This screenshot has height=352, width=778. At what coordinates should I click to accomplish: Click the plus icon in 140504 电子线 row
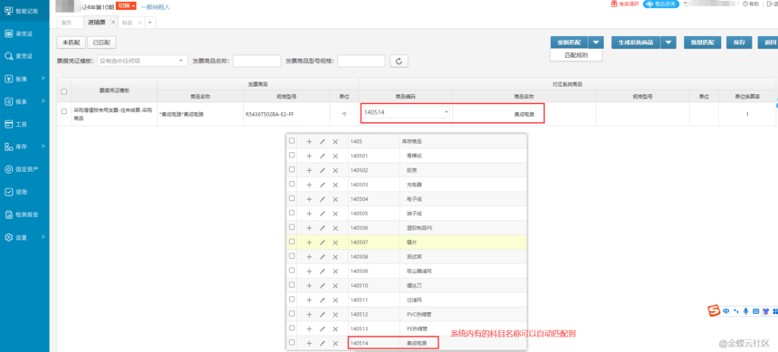[309, 199]
